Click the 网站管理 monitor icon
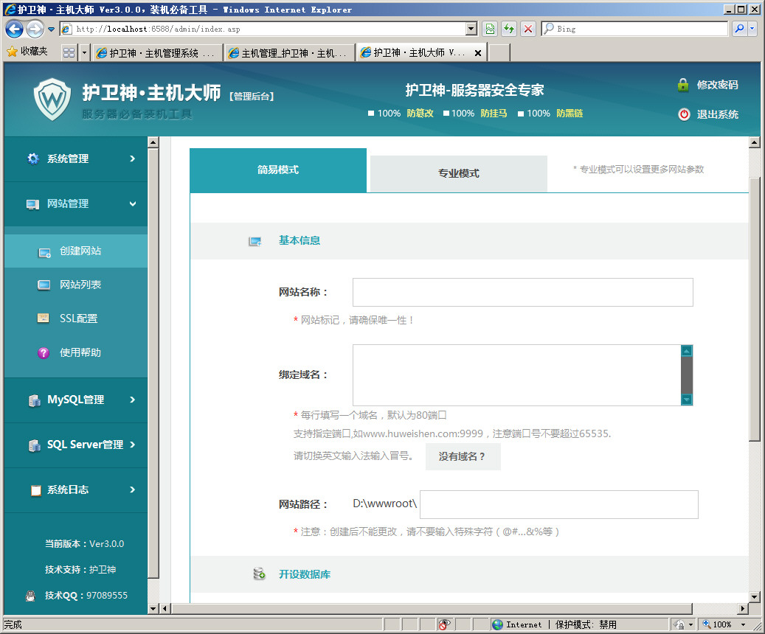The image size is (765, 634). tap(32, 204)
